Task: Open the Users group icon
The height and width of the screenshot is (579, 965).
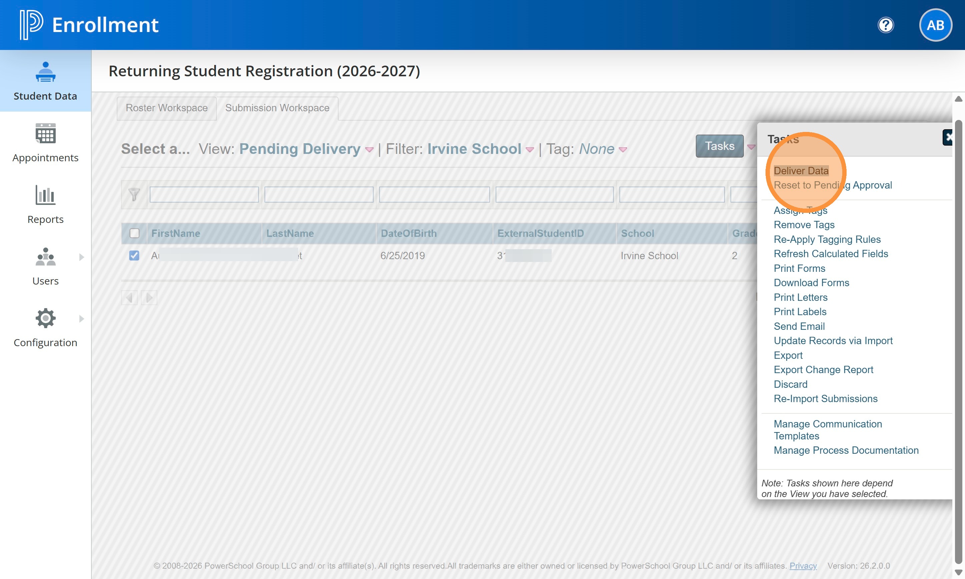Action: (45, 257)
